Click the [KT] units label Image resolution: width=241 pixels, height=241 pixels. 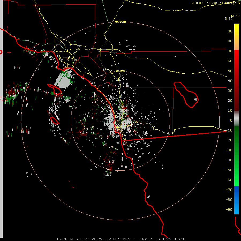point(229,18)
